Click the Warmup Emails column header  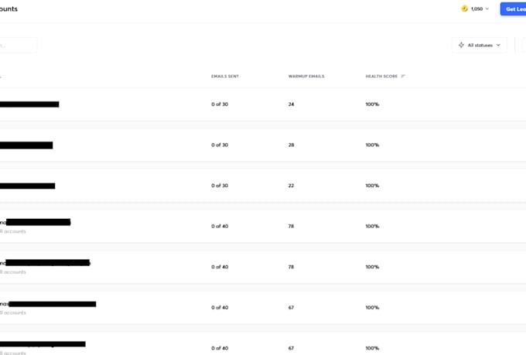(x=306, y=76)
